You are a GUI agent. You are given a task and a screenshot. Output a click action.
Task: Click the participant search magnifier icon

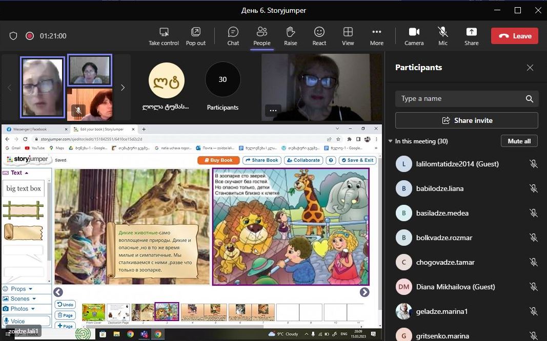[x=529, y=99]
